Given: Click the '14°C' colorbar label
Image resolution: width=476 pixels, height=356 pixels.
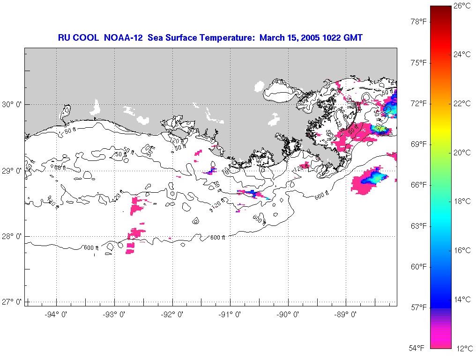Looking at the screenshot, I should [462, 299].
